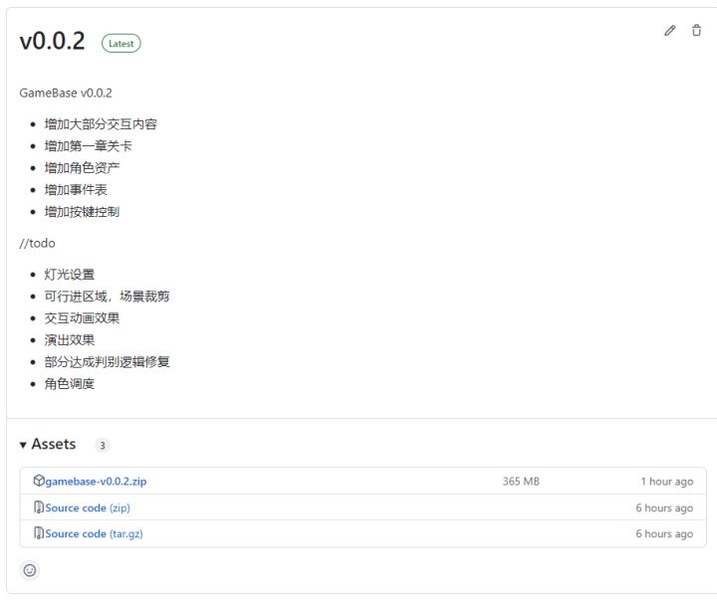Viewport: 717px width, 604px height.
Task: Click the 1 hour ago timestamp
Action: (667, 482)
